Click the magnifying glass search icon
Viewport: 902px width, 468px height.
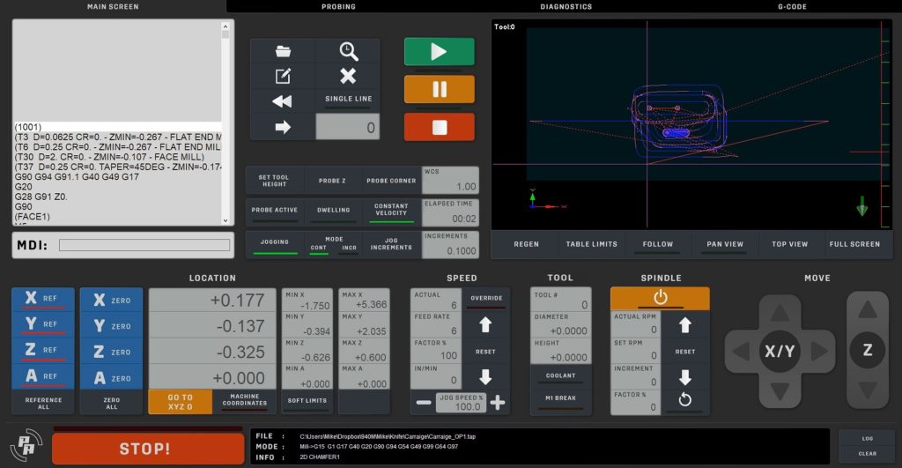click(x=348, y=51)
